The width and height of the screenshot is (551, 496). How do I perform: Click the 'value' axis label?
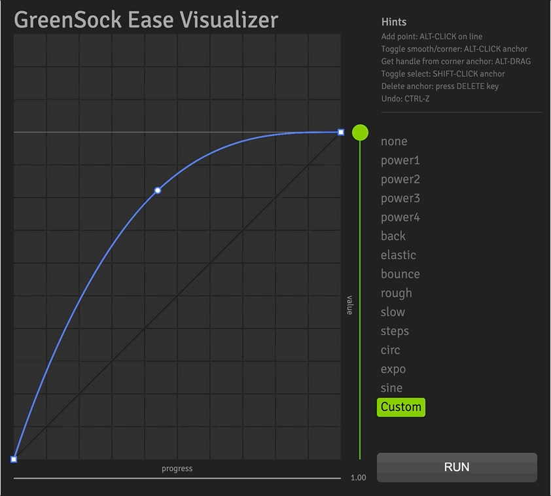point(349,306)
